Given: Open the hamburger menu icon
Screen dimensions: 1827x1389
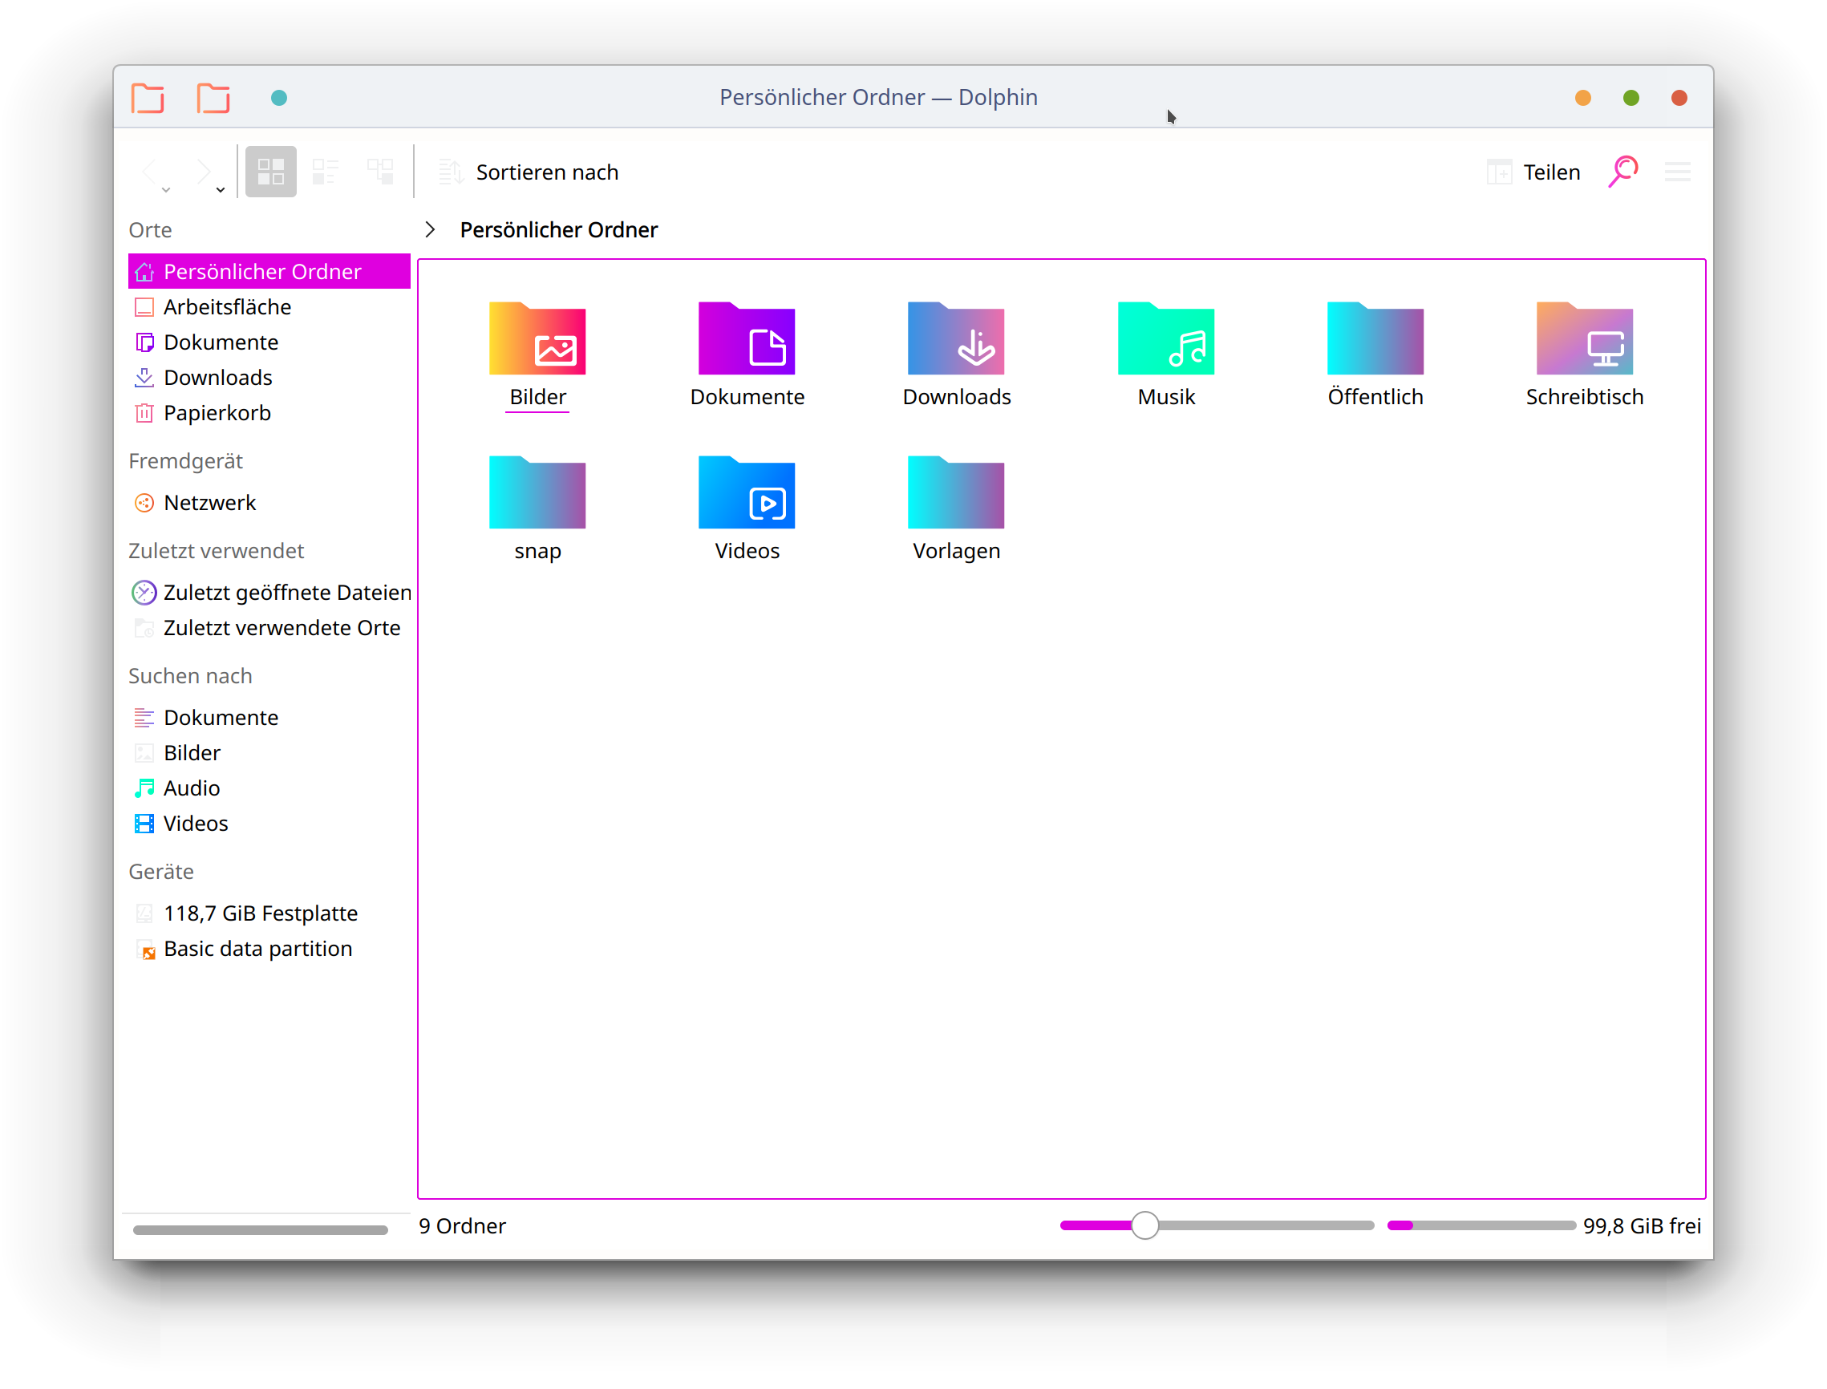Looking at the screenshot, I should click(x=1677, y=172).
